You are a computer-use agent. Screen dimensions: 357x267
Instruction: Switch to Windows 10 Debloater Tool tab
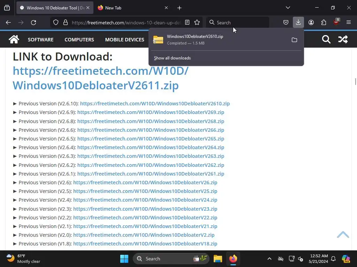55,8
